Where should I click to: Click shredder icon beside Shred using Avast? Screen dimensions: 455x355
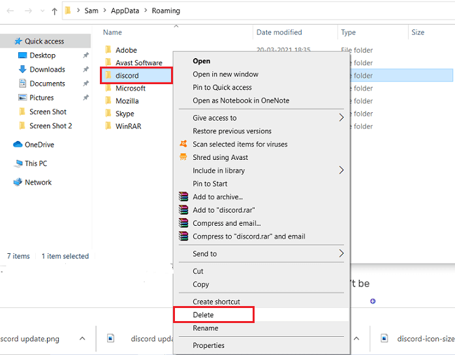(183, 157)
